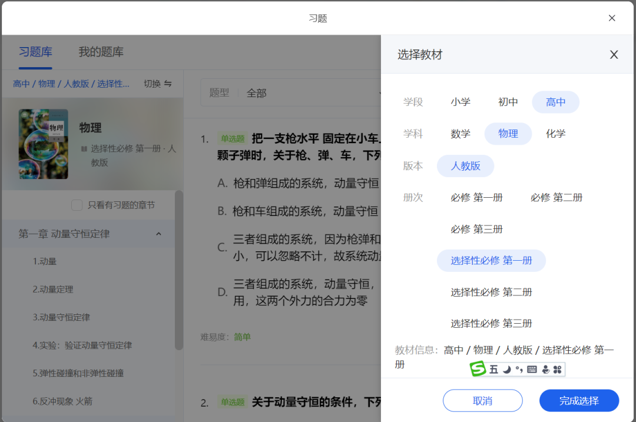Switch to the 习题库 tab
Screen dimensions: 636x422
point(35,52)
